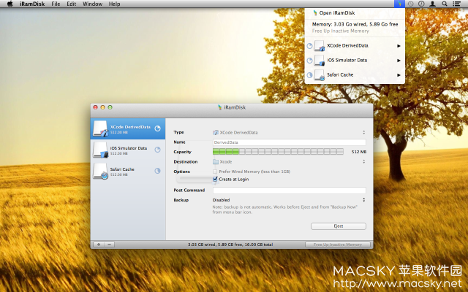The width and height of the screenshot is (468, 292).
Task: Click usage pie indicator on sidebar XCode DerivedData row
Action: 158,128
